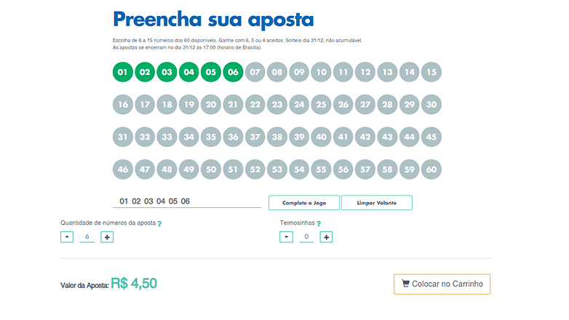The image size is (569, 320).
Task: Focus the selected numbers text field
Action: [187, 201]
